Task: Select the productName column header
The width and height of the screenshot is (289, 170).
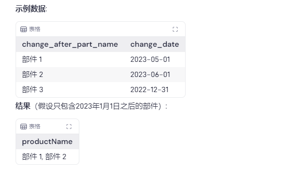Action: 47,142
